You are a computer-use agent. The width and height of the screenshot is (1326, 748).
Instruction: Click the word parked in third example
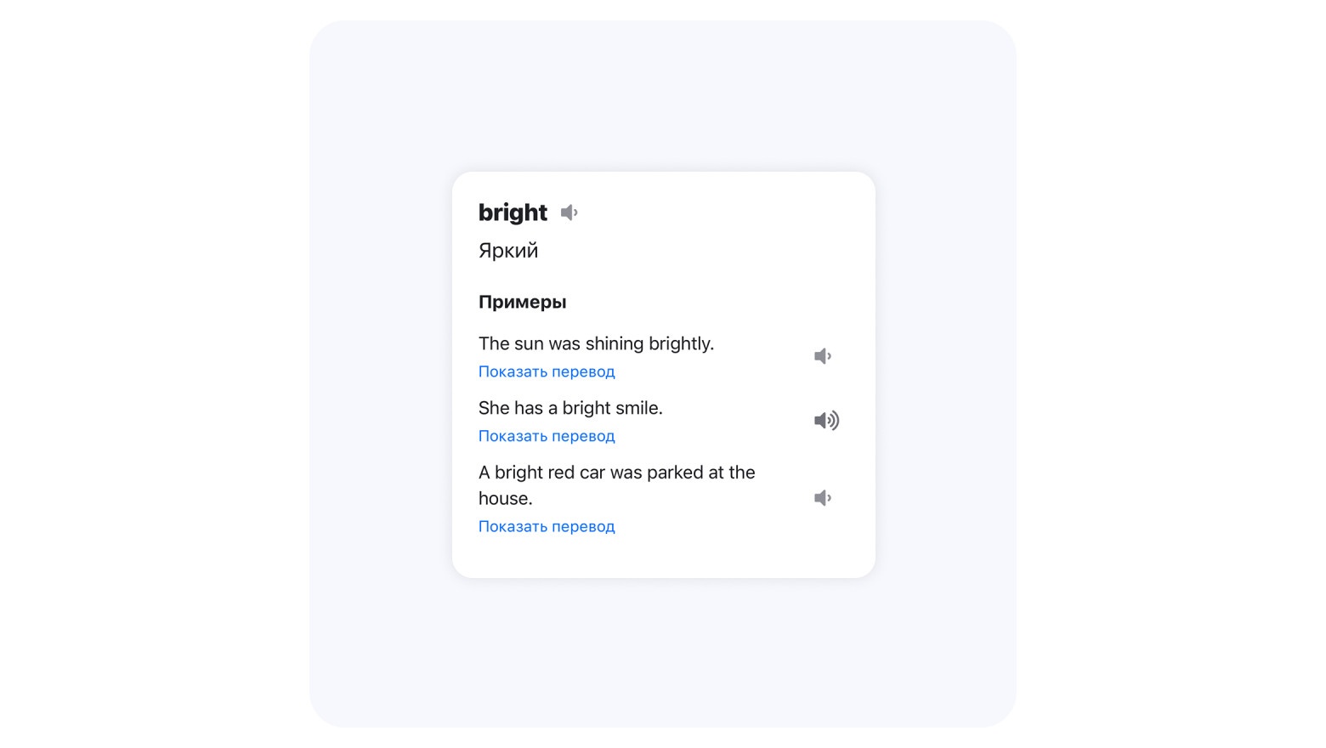coord(675,473)
